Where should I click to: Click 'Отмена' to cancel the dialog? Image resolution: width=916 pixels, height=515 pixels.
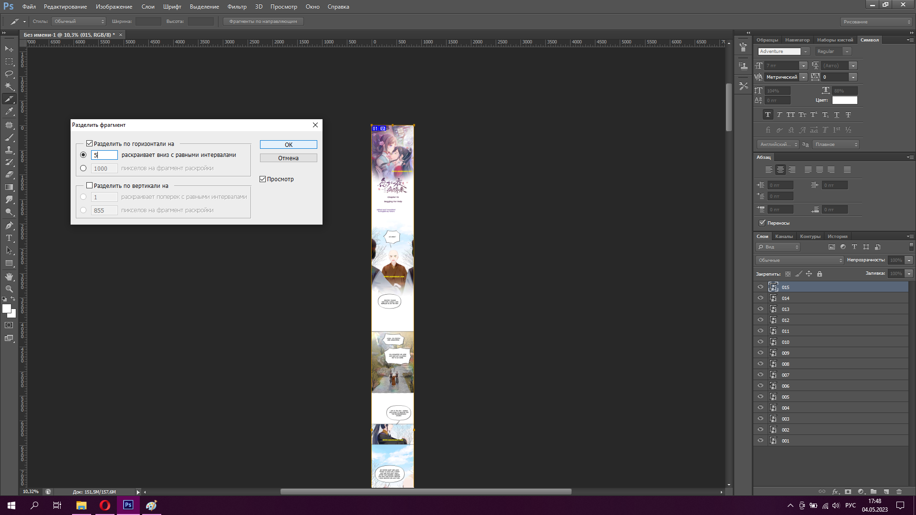click(288, 158)
